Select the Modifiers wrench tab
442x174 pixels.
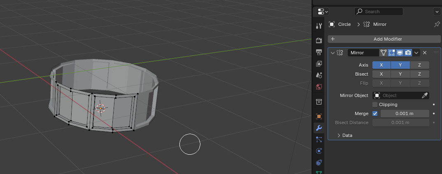319,128
